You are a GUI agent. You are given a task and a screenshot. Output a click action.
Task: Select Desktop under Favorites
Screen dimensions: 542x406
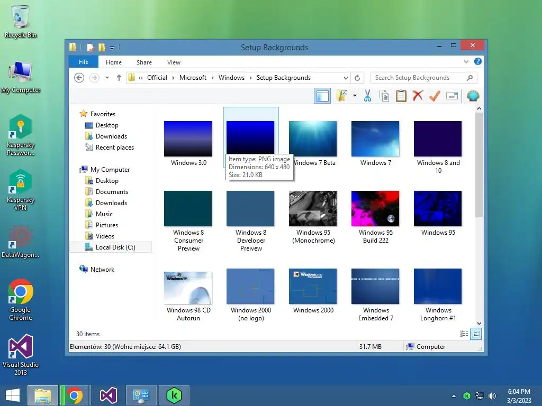pos(107,125)
